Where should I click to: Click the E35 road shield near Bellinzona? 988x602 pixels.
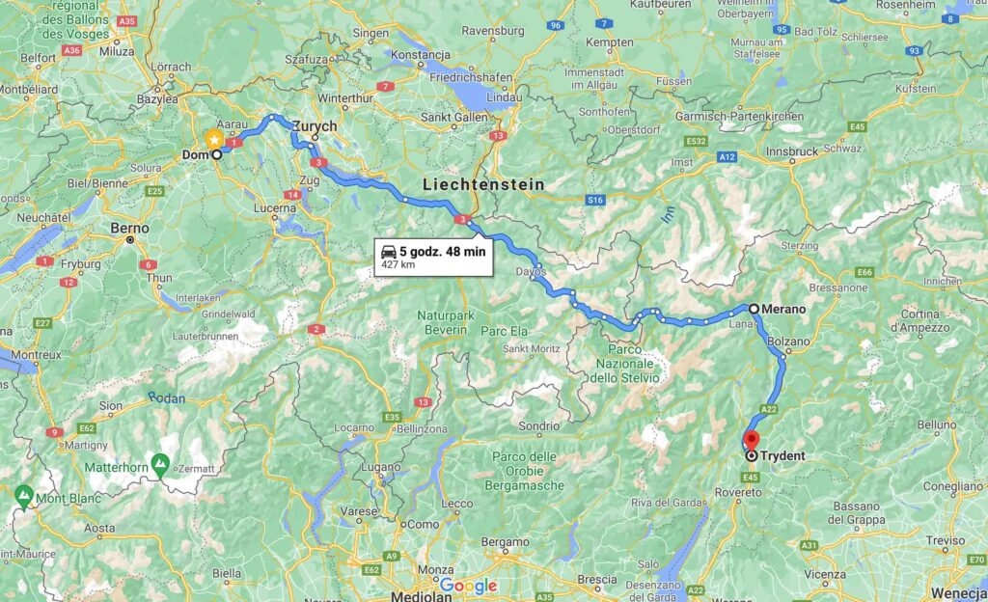coord(392,417)
